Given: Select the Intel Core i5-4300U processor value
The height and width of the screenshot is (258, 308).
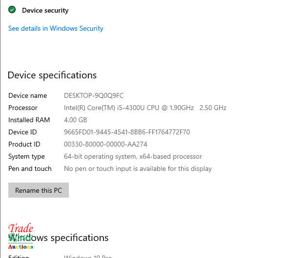Looking at the screenshot, I should click(x=145, y=108).
